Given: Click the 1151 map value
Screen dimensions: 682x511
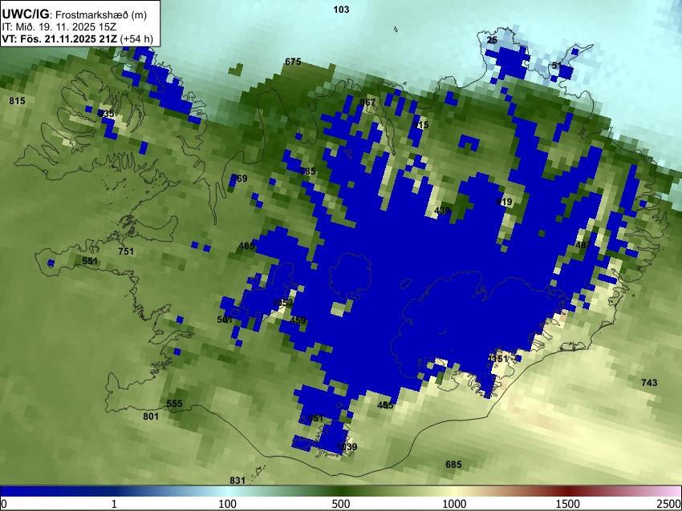Looking at the screenshot, I should pos(498,359).
